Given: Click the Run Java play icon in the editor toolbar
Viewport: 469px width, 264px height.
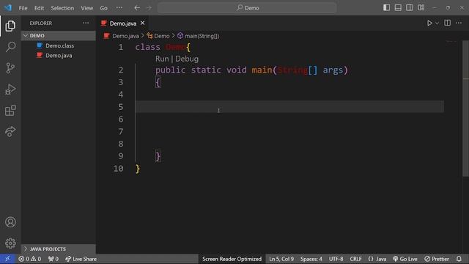Looking at the screenshot, I should [x=429, y=23].
